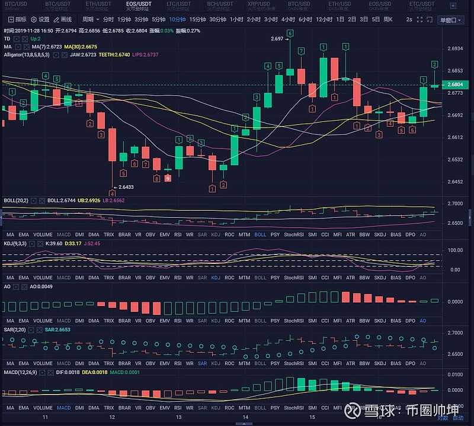The image size is (474, 426).
Task: Switch to the ETC/USDT tab
Action: (x=422, y=6)
